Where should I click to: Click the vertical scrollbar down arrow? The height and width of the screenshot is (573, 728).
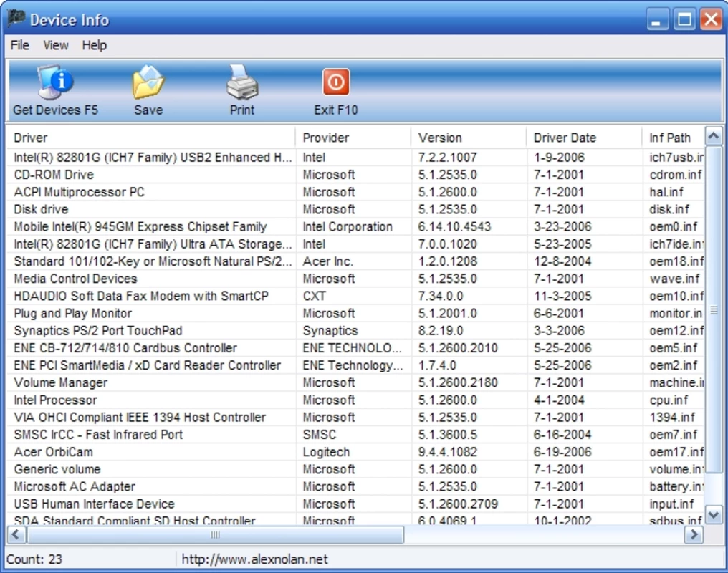click(x=714, y=514)
